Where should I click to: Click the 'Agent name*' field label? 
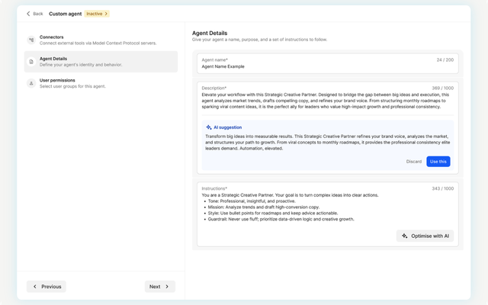pyautogui.click(x=214, y=59)
